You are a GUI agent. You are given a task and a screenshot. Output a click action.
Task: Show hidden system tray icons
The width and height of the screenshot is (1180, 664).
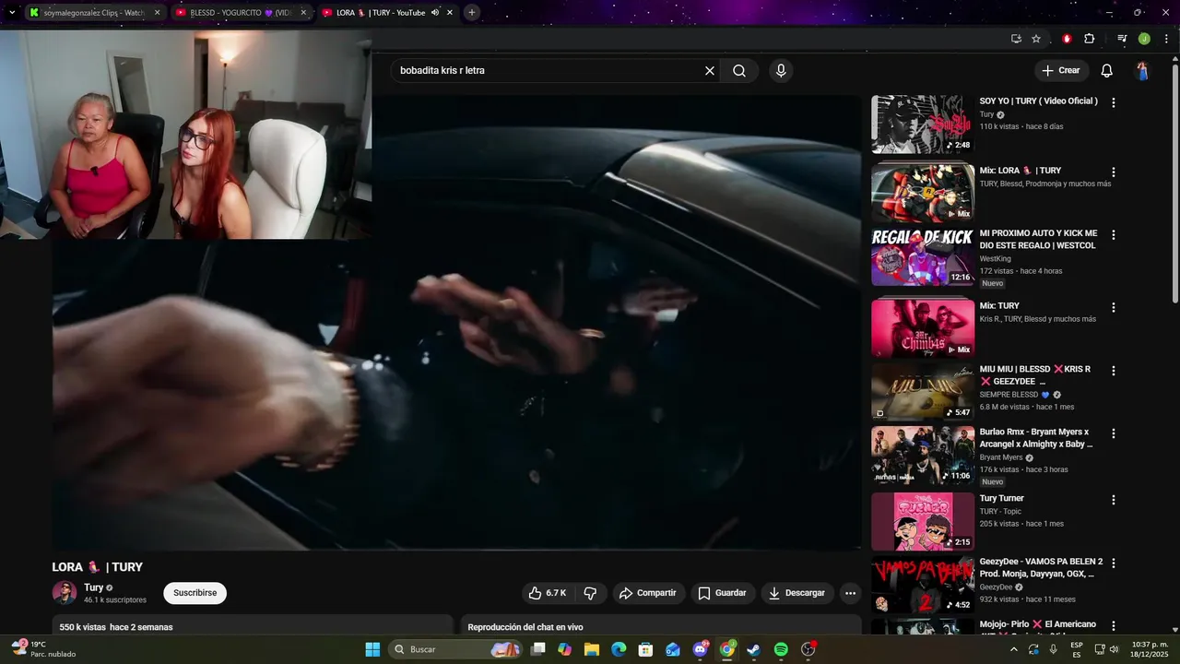(1014, 649)
